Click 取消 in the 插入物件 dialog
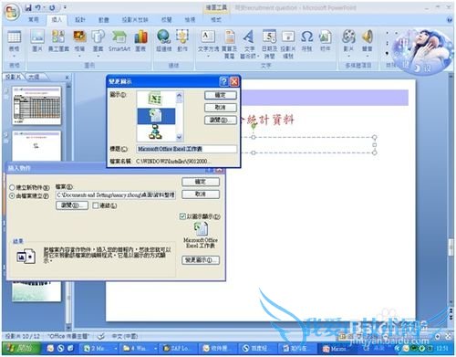 point(201,194)
